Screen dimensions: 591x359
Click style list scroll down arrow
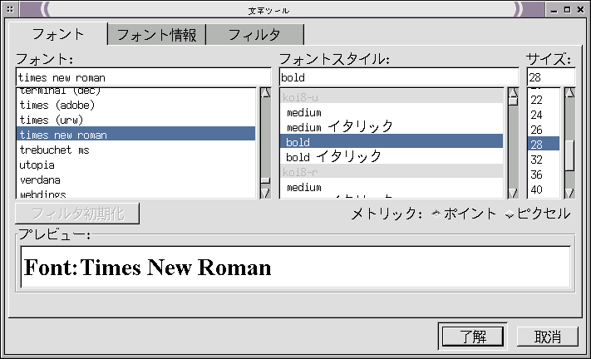click(x=513, y=194)
